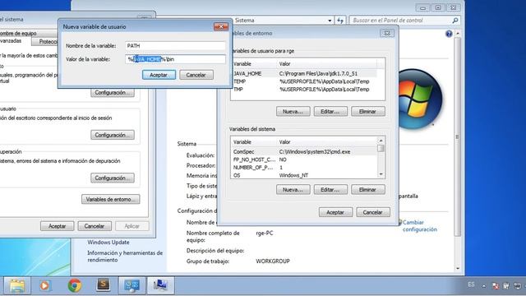This screenshot has width=526, height=296.
Task: Click Editar under user variables
Action: [330, 112]
